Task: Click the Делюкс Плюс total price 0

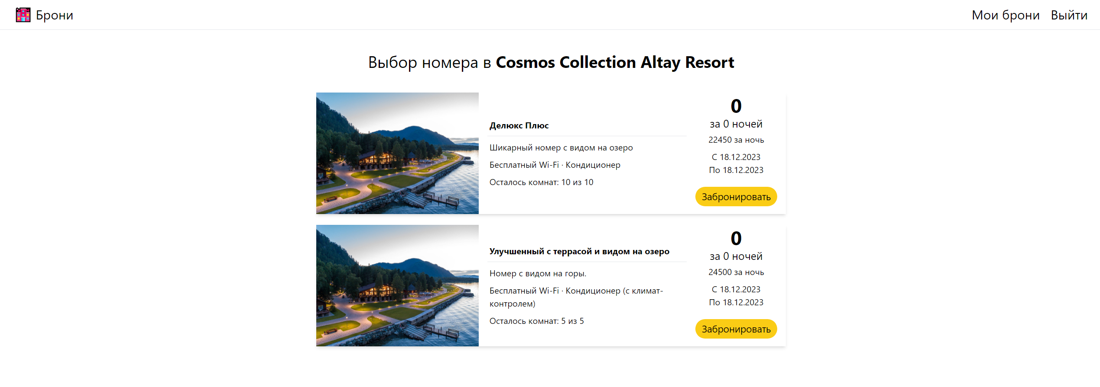Action: coord(736,106)
